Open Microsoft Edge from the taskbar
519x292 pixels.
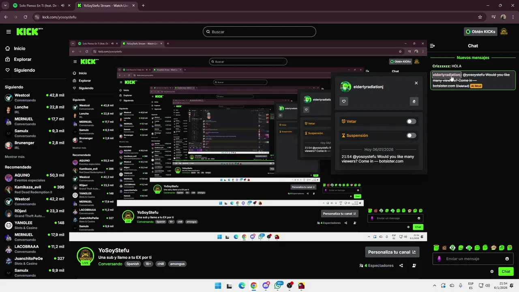(242, 286)
